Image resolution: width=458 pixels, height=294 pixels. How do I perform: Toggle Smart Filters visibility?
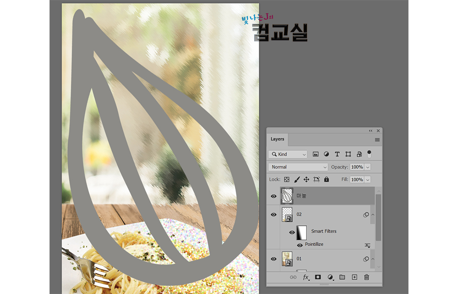[292, 232]
